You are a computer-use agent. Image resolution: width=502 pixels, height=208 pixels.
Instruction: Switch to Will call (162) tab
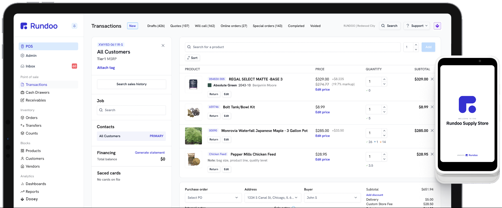(x=205, y=26)
